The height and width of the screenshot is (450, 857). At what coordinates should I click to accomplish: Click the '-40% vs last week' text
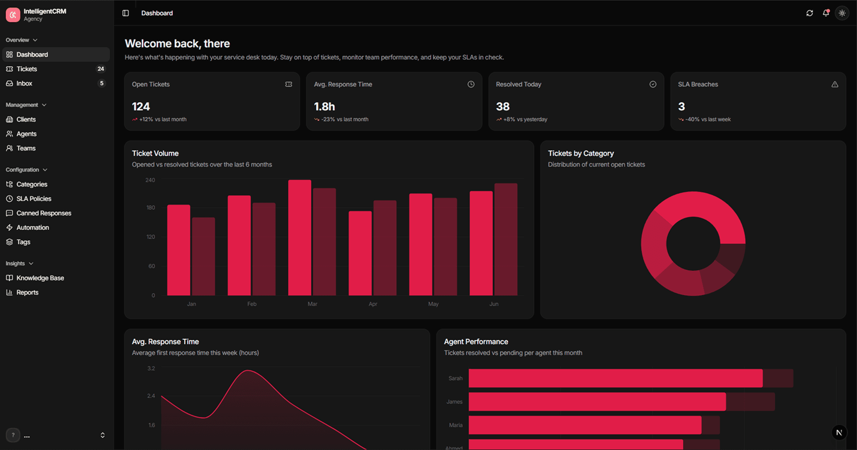click(708, 119)
